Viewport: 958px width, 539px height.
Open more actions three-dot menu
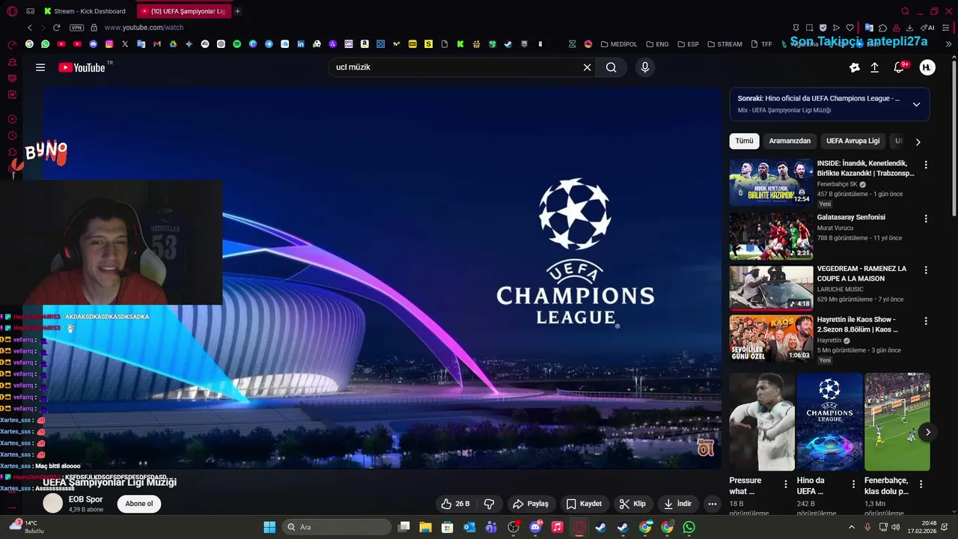(x=713, y=504)
